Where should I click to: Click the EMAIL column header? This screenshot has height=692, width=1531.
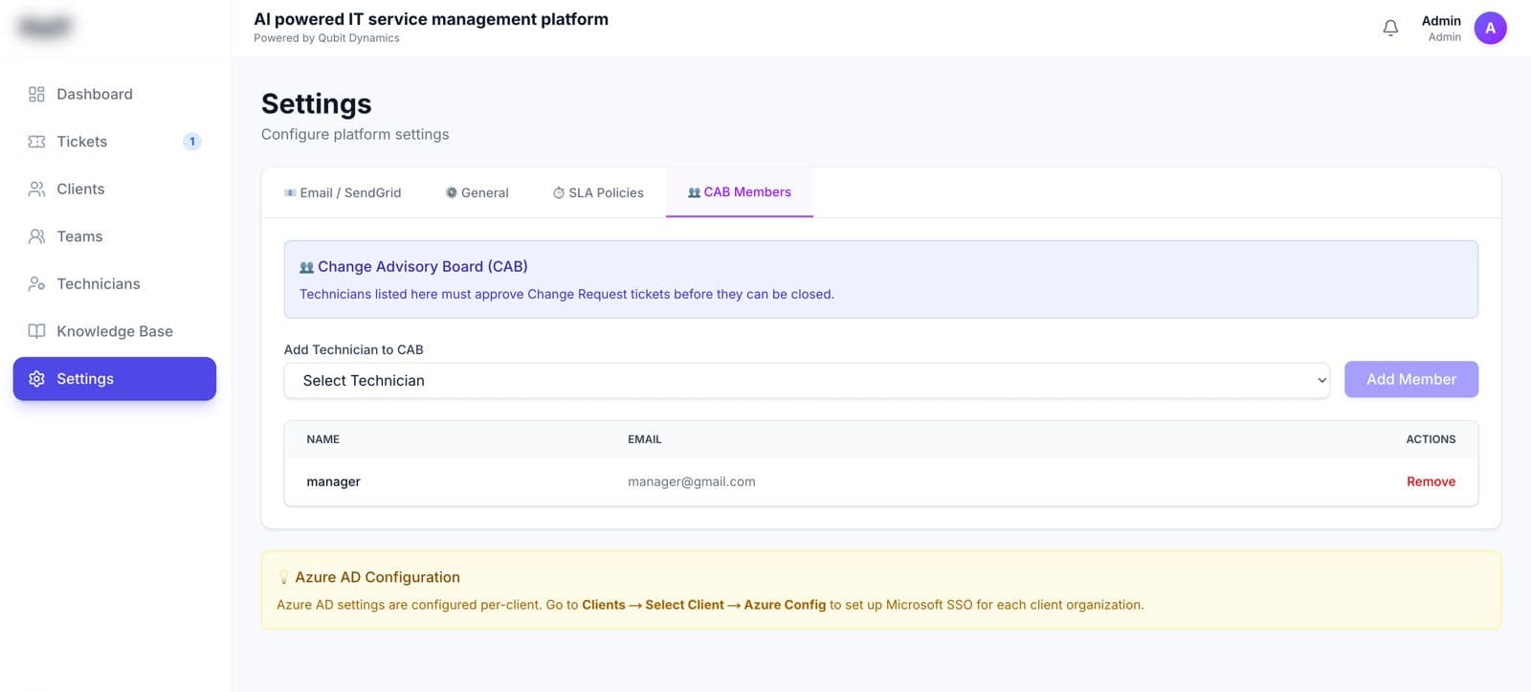(x=644, y=439)
